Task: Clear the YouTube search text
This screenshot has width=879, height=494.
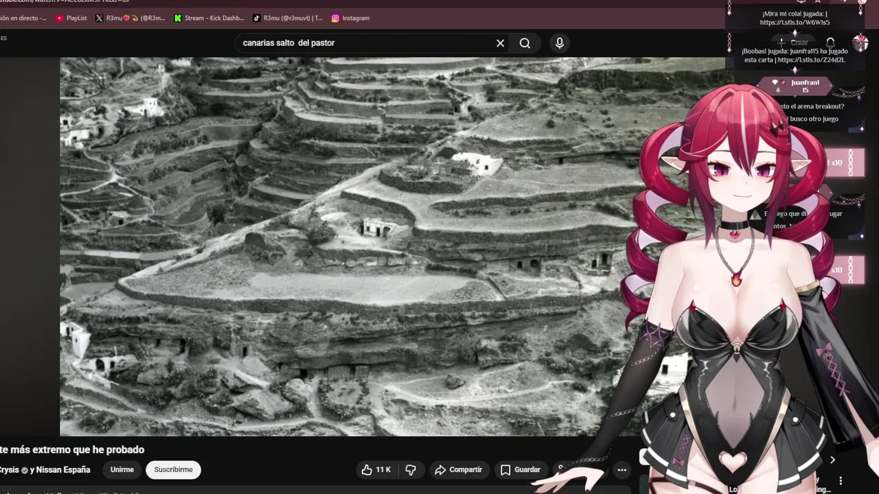Action: tap(501, 43)
